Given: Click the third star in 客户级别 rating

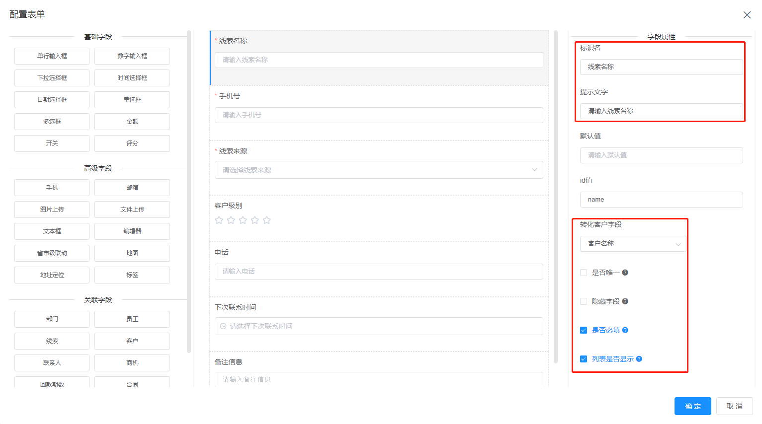Looking at the screenshot, I should pyautogui.click(x=243, y=220).
